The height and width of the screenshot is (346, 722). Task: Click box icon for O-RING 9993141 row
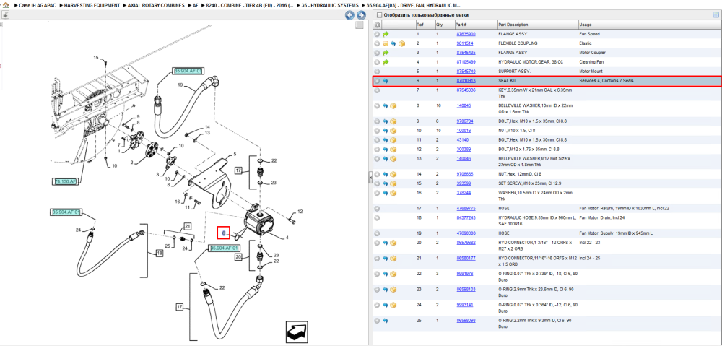(x=393, y=305)
